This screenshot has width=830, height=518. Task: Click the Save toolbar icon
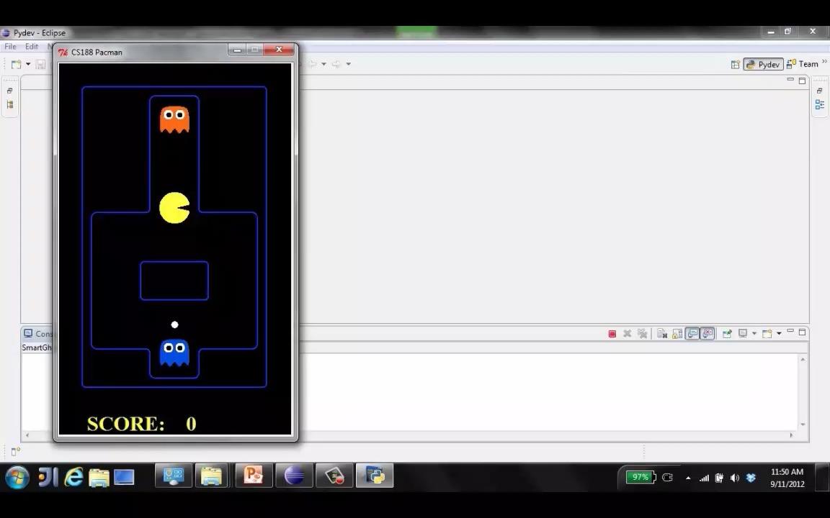[x=41, y=65]
